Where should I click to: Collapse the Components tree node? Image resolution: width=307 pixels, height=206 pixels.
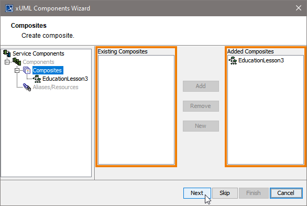7,62
